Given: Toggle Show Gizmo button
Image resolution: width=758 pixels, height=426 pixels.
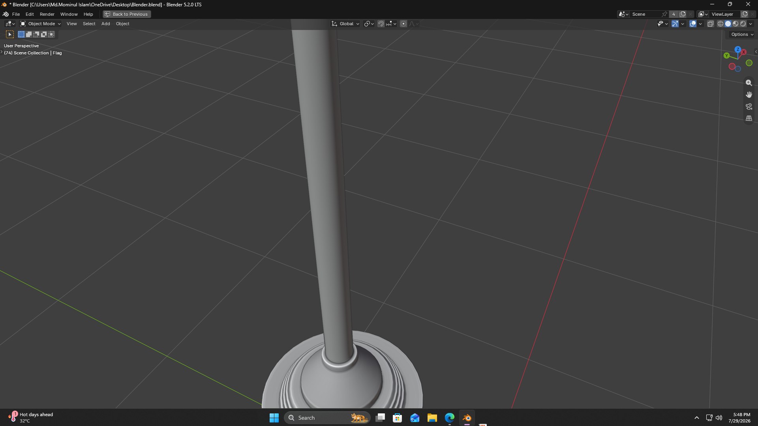Looking at the screenshot, I should [675, 24].
